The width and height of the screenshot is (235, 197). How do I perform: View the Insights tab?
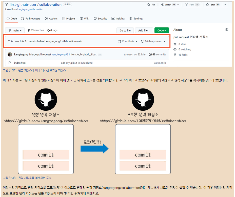pos(118,18)
